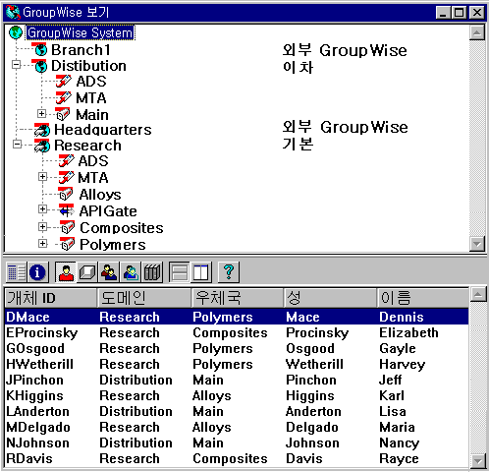This screenshot has height=472, width=489.
Task: Click the 이름 column header
Action: 423,298
